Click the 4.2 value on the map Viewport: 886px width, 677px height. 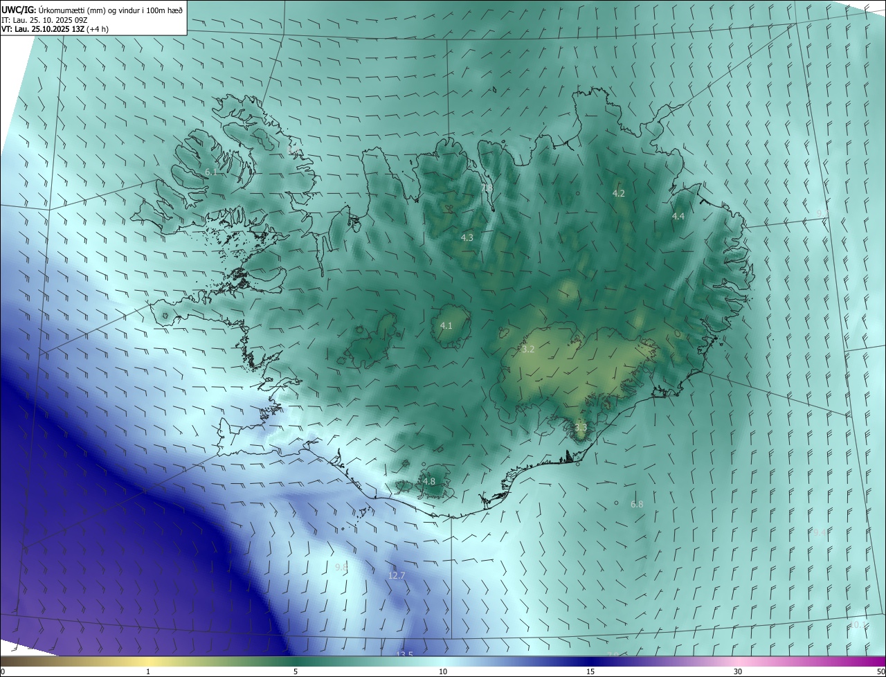pyautogui.click(x=619, y=194)
